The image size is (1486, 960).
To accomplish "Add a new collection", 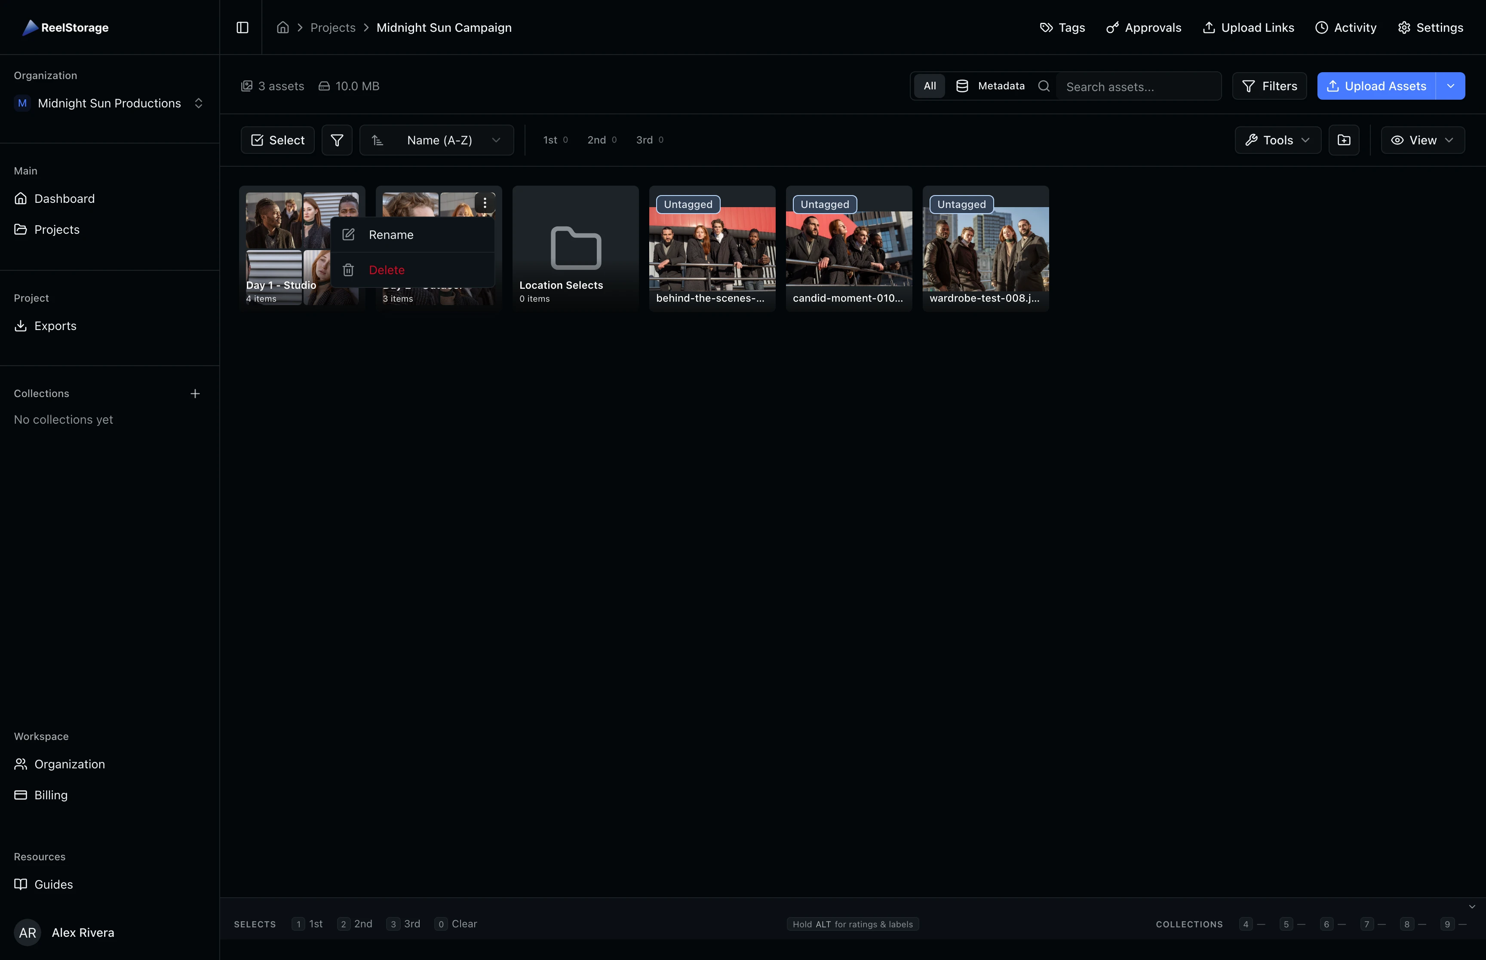I will pyautogui.click(x=194, y=393).
